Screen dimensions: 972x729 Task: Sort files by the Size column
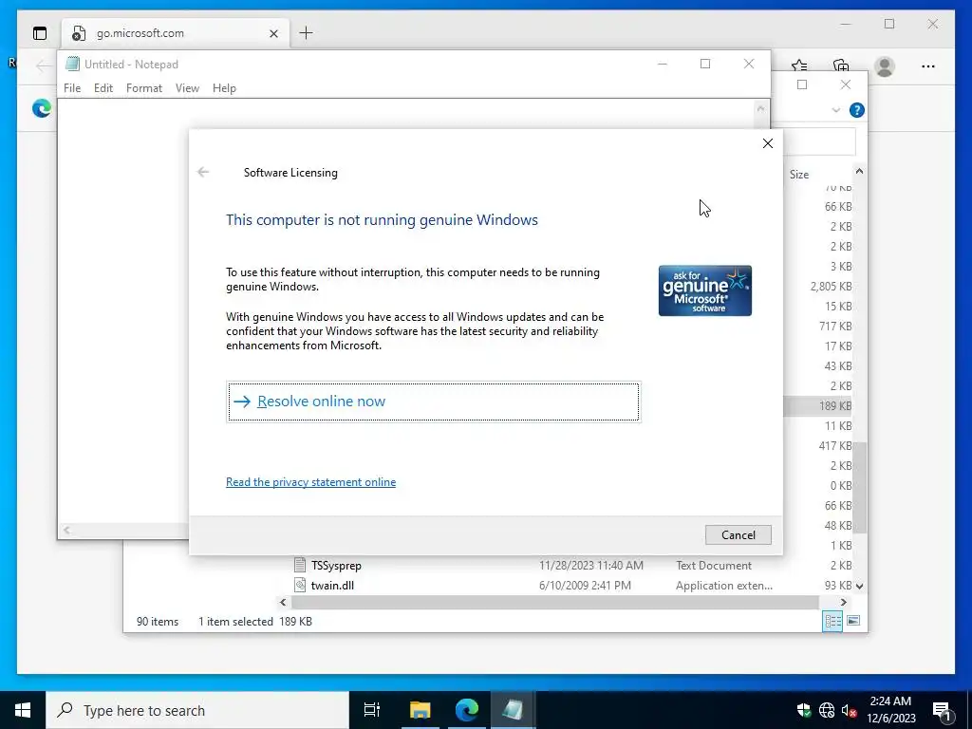pos(799,175)
